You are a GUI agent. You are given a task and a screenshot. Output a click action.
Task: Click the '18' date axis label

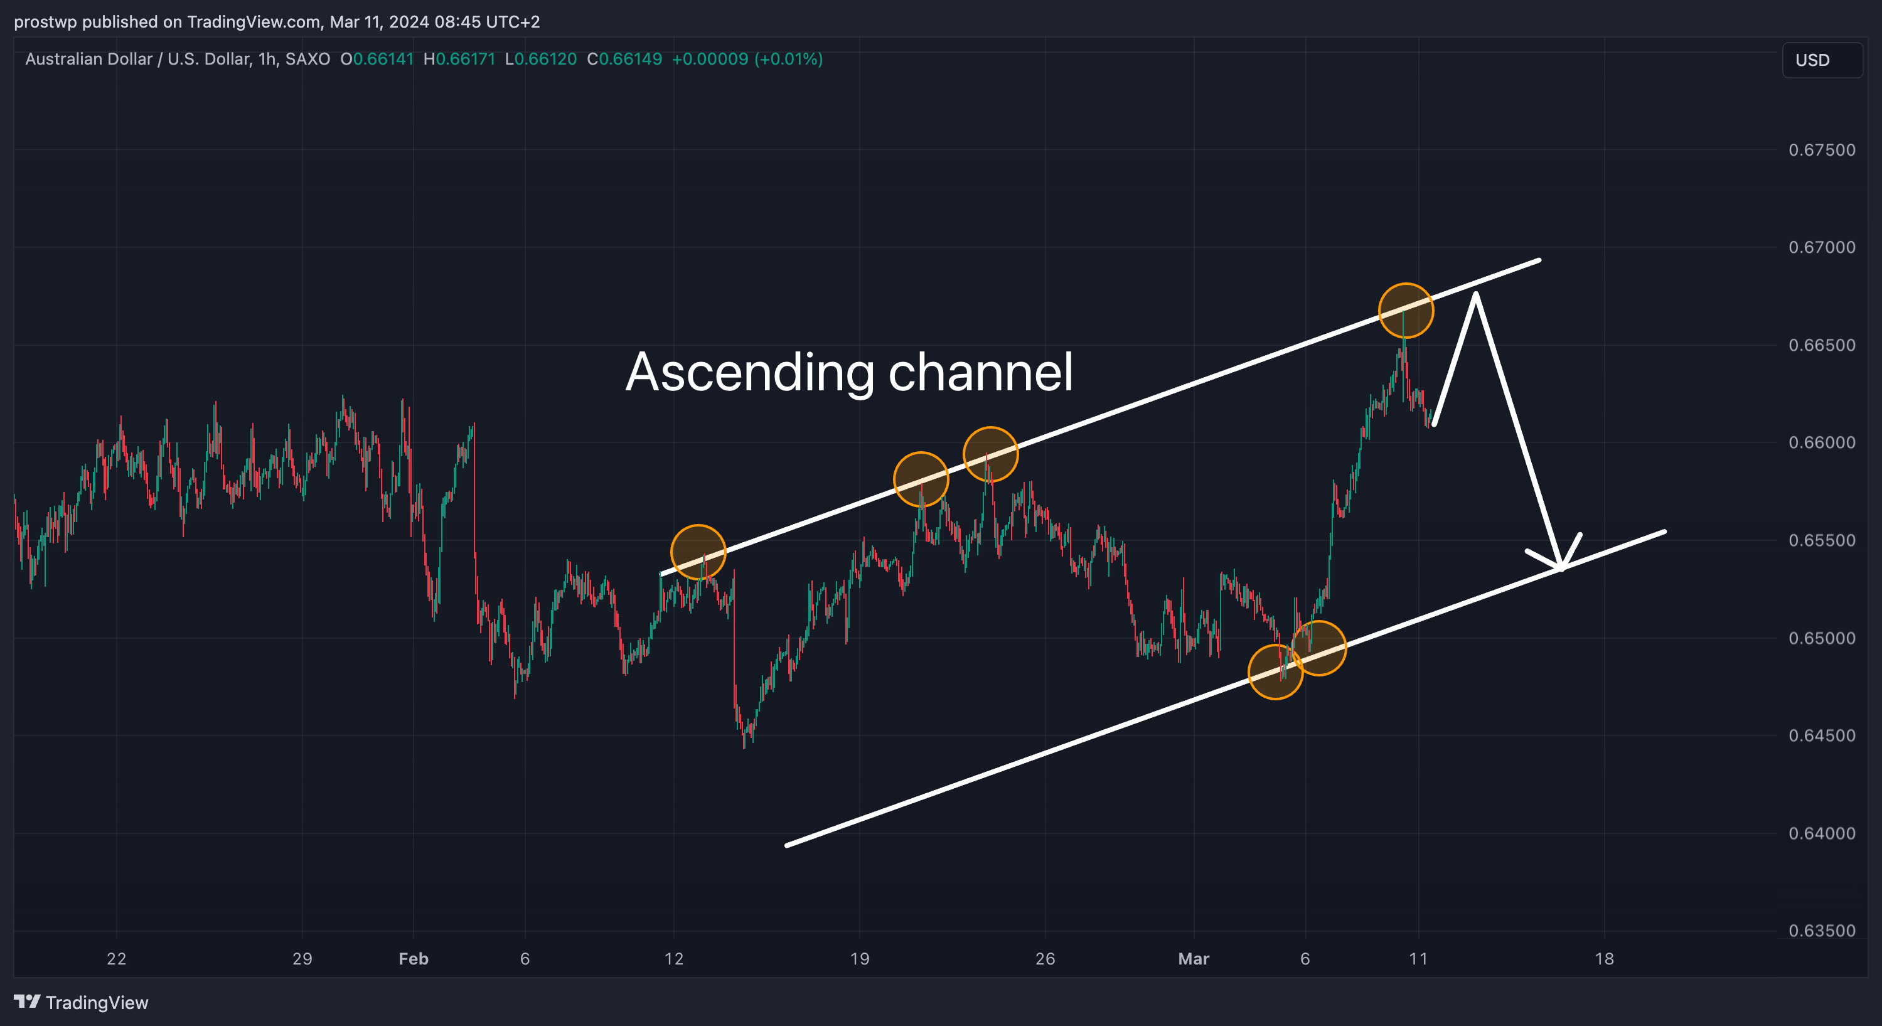pyautogui.click(x=1605, y=959)
